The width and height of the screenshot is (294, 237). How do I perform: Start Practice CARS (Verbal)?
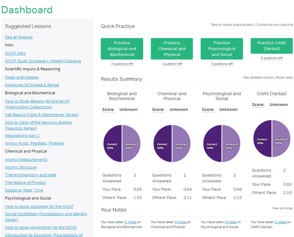272,46
